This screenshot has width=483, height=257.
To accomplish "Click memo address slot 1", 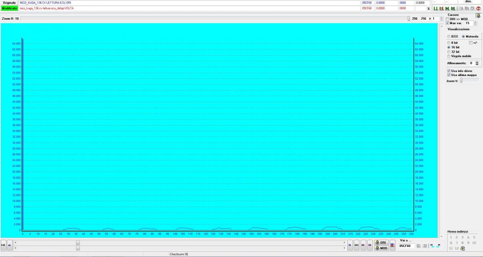I will [450, 237].
